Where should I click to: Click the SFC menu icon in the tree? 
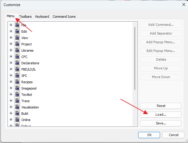point(17,75)
